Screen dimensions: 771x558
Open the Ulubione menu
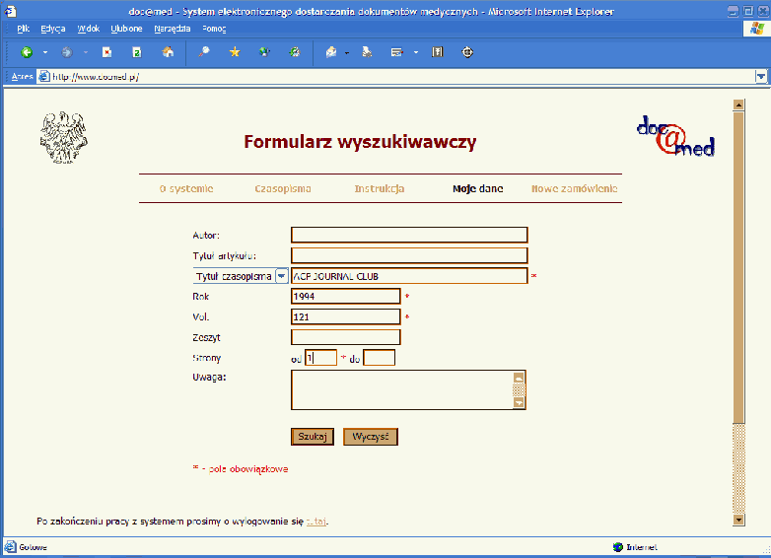coord(125,29)
